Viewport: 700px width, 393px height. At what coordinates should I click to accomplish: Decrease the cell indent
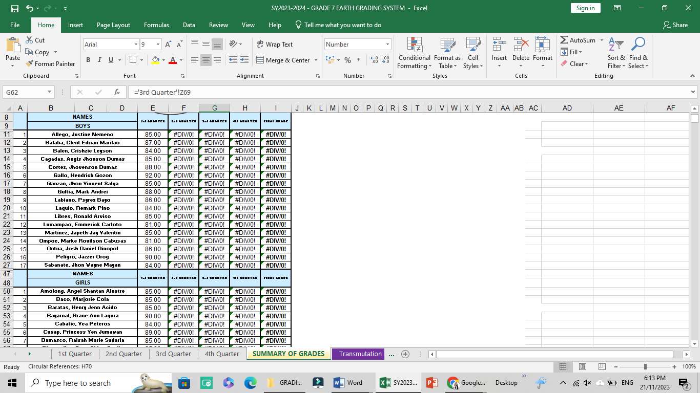tap(233, 60)
